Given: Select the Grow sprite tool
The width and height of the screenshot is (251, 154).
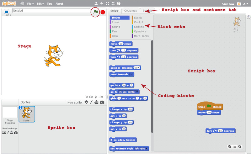Looking at the screenshot, I should click(107, 3).
